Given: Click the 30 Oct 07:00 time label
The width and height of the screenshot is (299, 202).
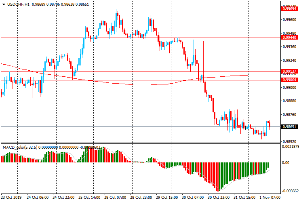Looking at the screenshot, I should [x=193, y=197].
